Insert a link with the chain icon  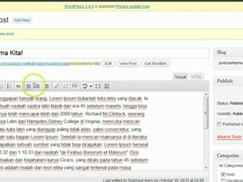point(56,86)
